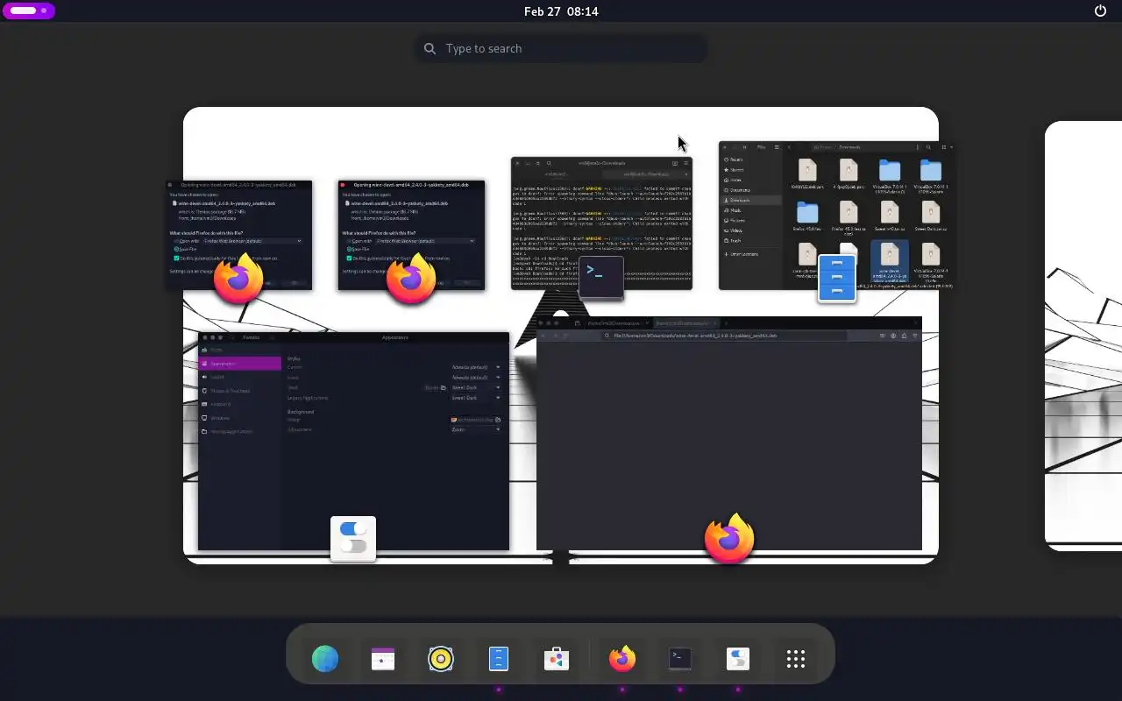Click background Image file chooser in Tweaks
The image size is (1122, 701).
[x=476, y=420]
